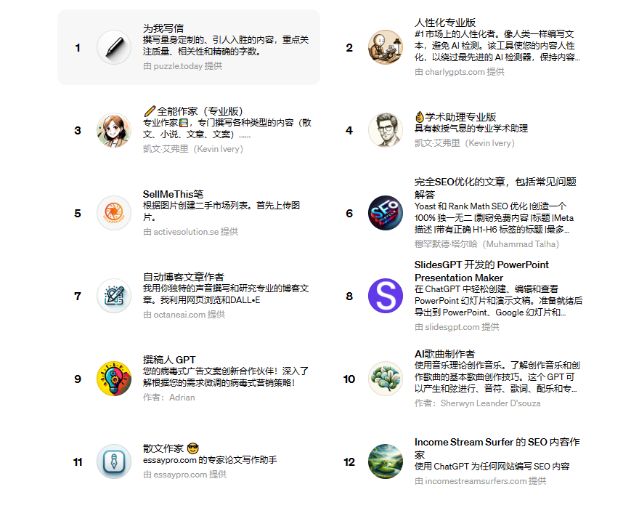Click the description 使用 ChatGPT 为任何网站编写 SEO 内容
639x508 pixels.
(492, 467)
